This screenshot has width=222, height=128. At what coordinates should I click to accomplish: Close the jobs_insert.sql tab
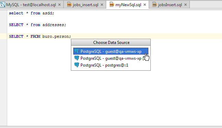[x=102, y=5]
